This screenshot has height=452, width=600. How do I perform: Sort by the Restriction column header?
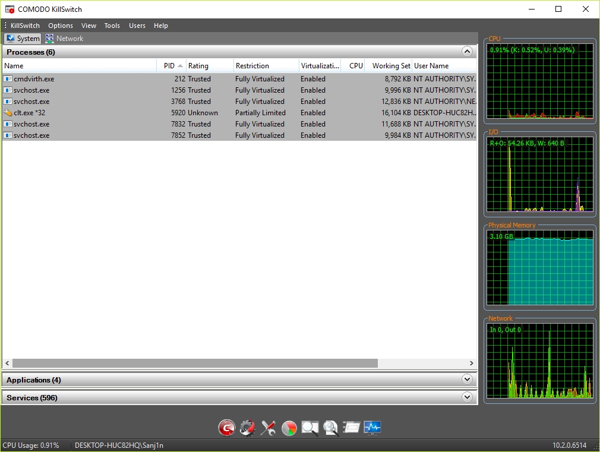[x=266, y=66]
